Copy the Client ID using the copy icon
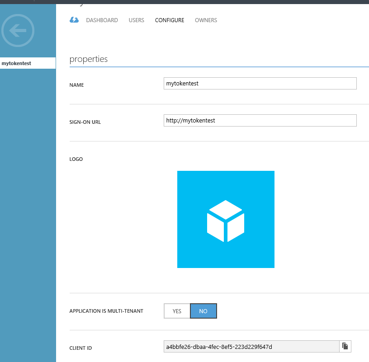Screen dimensions: 369x362 click(x=345, y=346)
